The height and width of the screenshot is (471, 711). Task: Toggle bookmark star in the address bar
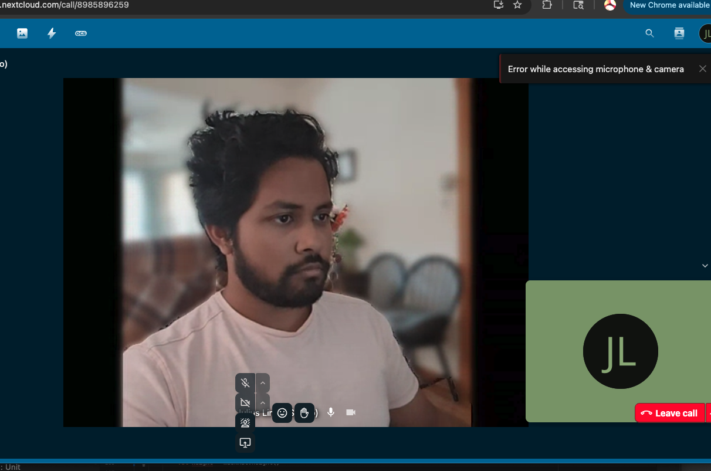517,5
